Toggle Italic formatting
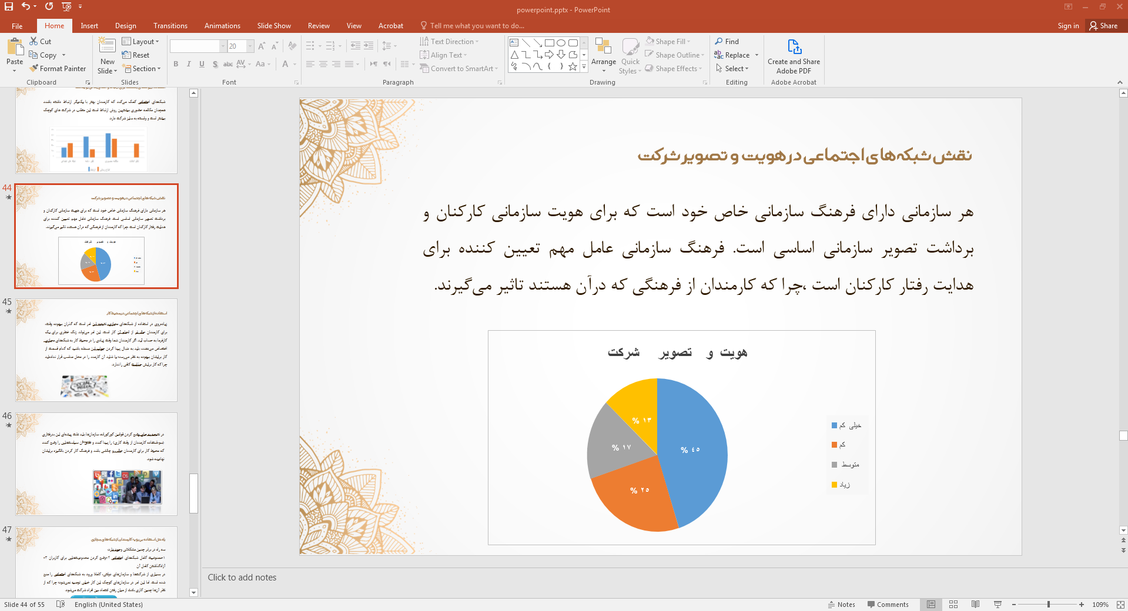The width and height of the screenshot is (1128, 611). click(189, 64)
